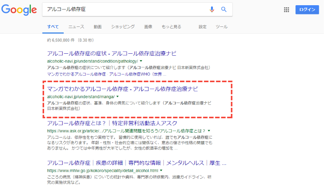Open the ツール options
The height and width of the screenshot is (188, 324).
pyautogui.click(x=221, y=26)
